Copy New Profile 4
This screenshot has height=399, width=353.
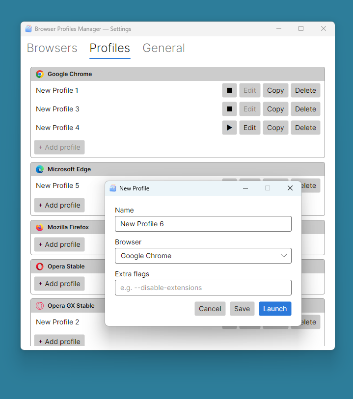click(x=275, y=128)
